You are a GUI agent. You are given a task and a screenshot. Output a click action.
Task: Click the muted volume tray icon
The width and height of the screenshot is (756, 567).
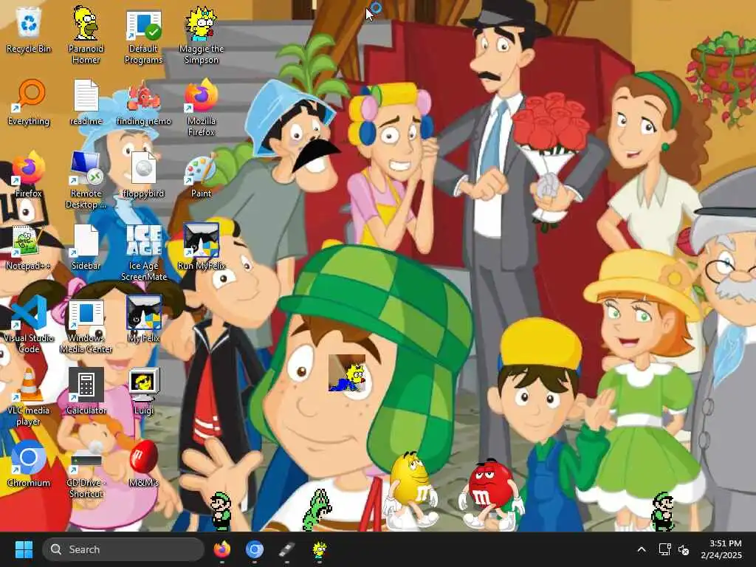683,549
